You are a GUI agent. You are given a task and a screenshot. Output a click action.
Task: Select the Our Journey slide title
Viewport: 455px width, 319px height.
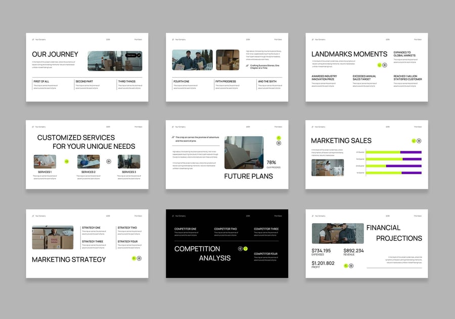55,55
